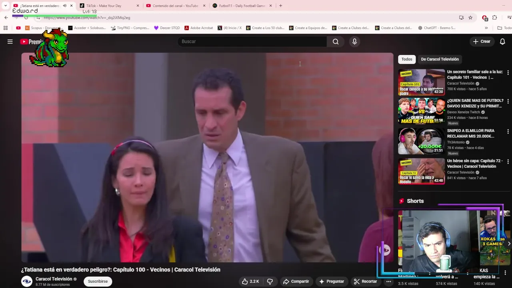Open Create a Los 50 club bookmark

tap(265, 28)
